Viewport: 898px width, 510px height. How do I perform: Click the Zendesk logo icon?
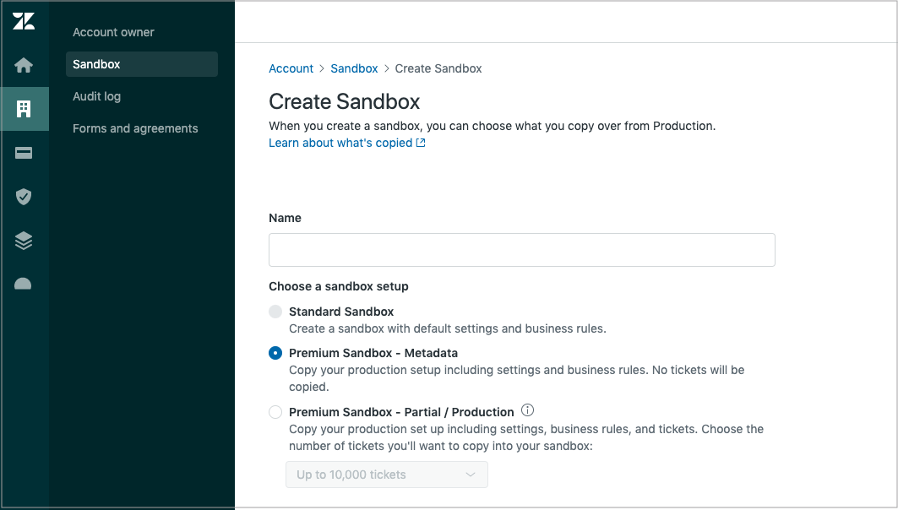[x=24, y=22]
